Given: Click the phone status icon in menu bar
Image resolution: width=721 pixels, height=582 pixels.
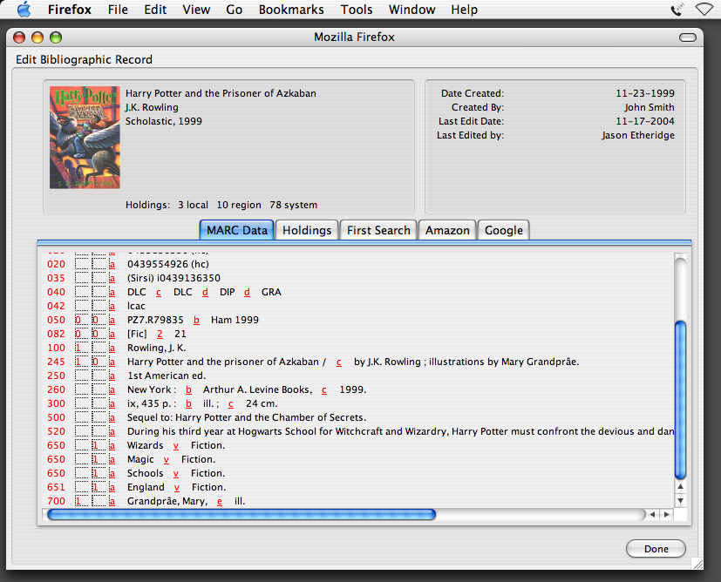Looking at the screenshot, I should click(677, 10).
